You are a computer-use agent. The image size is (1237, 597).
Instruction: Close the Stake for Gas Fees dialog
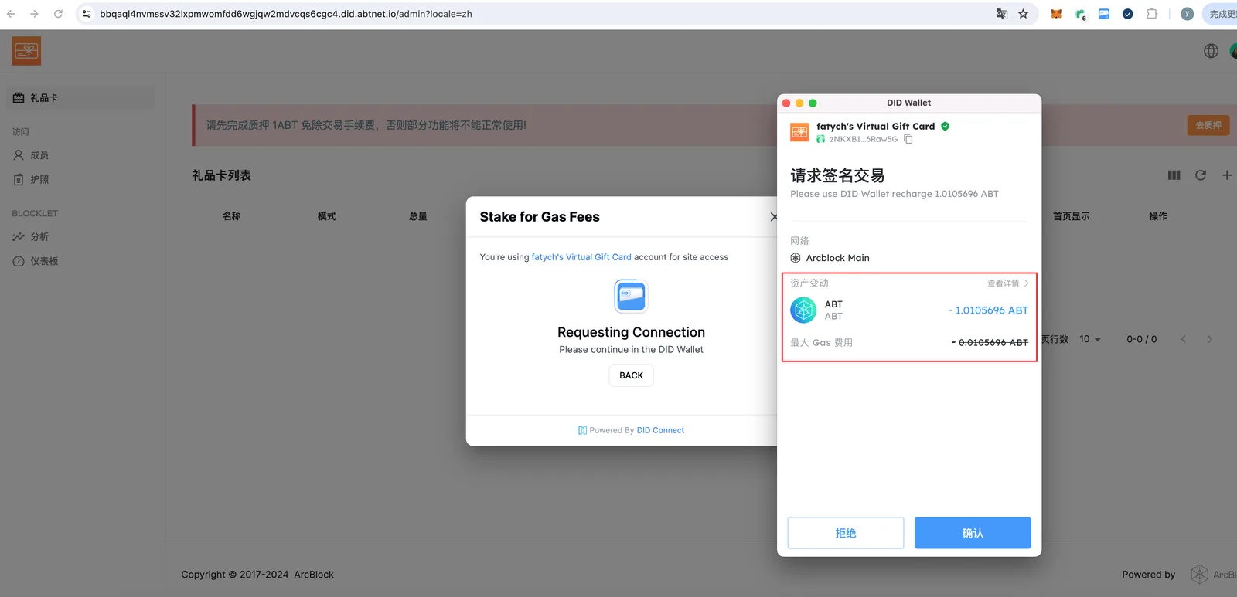[x=773, y=217]
